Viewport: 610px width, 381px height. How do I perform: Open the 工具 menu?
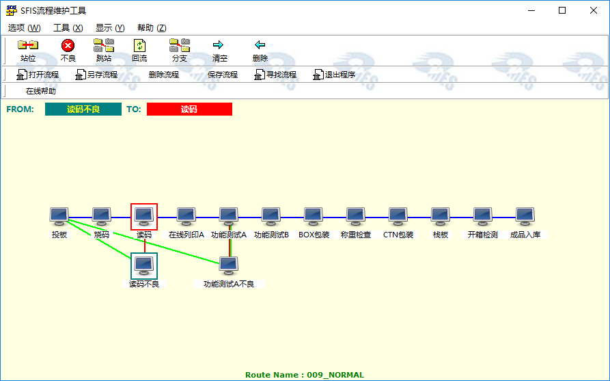coord(68,28)
